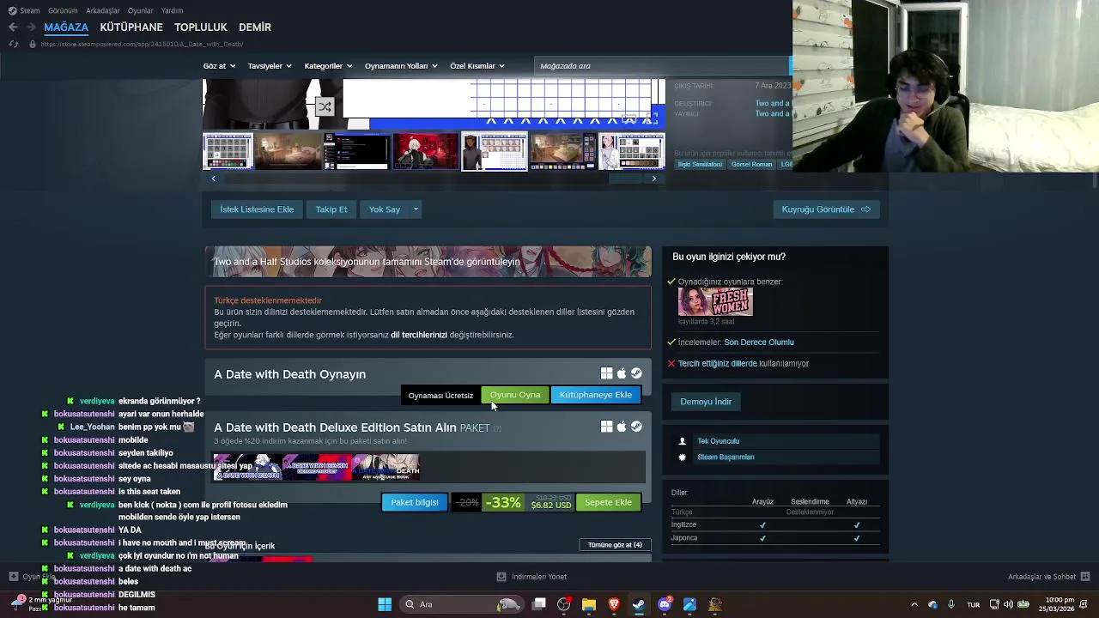Click the Steam icon in taskbar
1099x618 pixels.
[639, 604]
